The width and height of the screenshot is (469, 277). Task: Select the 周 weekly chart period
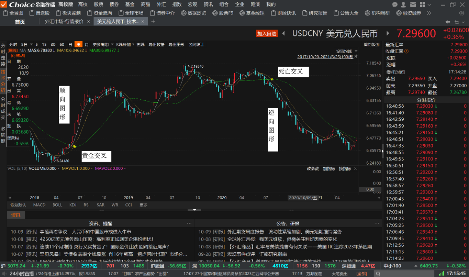tap(78, 44)
